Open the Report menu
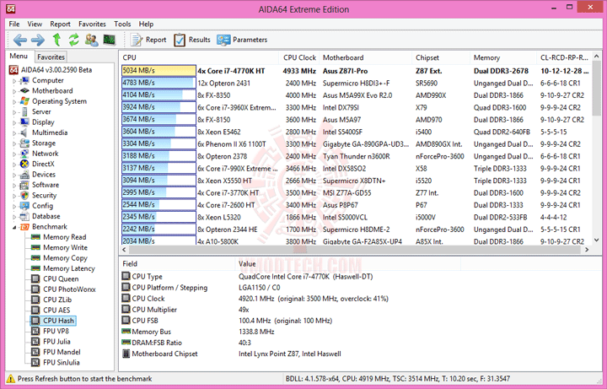Viewport: 607px width, 389px height. [x=60, y=24]
